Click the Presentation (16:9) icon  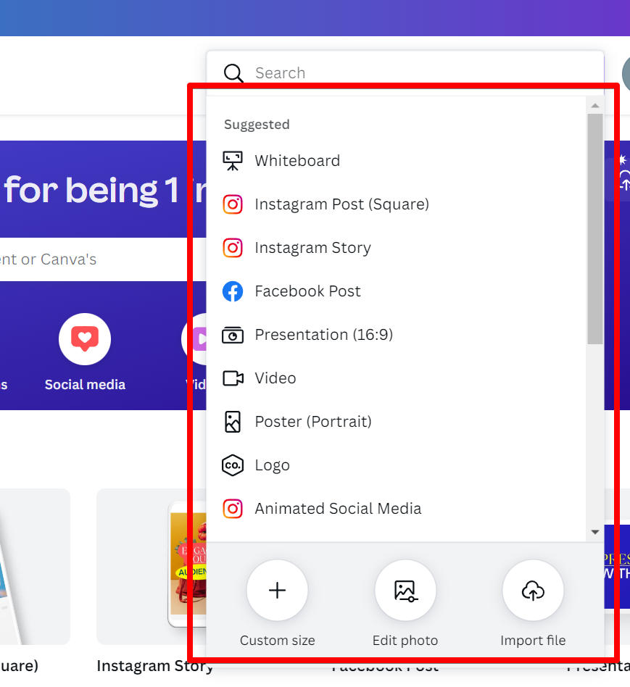(x=233, y=336)
